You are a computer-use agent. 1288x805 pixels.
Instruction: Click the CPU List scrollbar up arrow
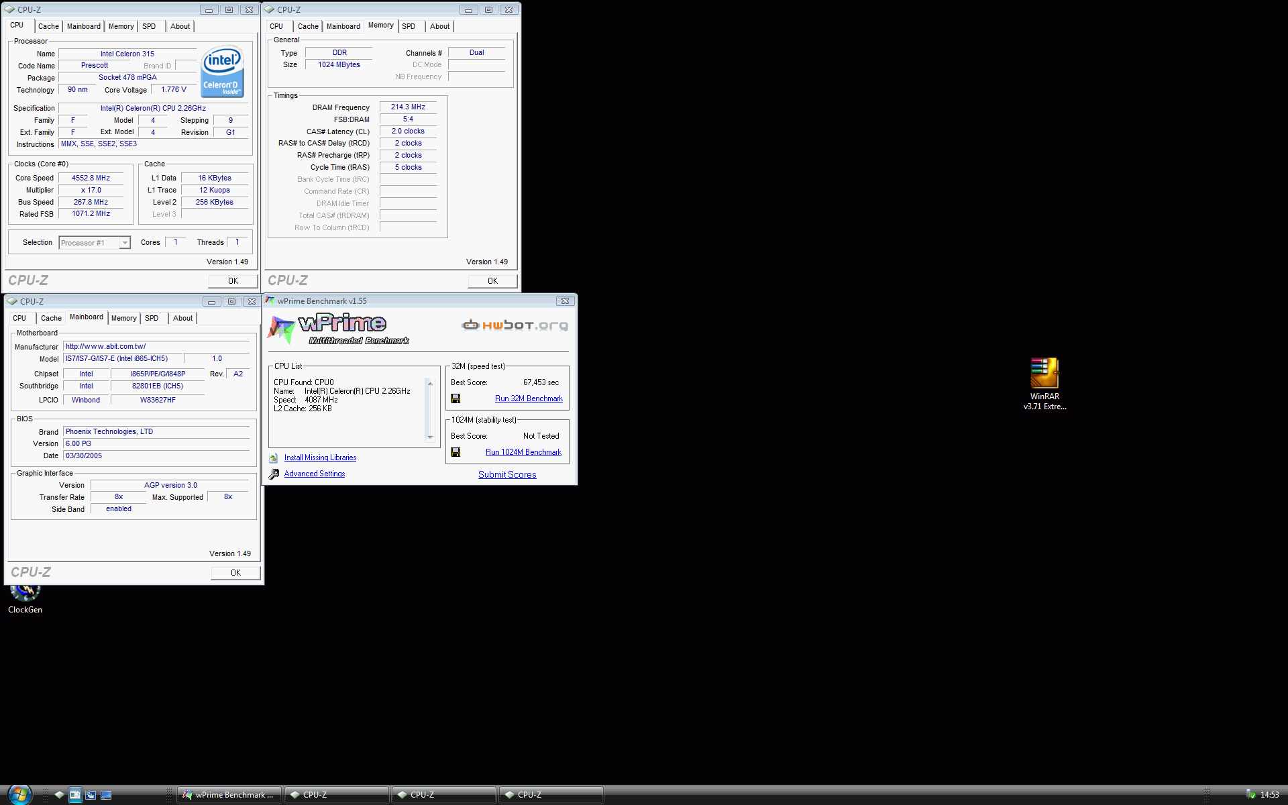(430, 383)
